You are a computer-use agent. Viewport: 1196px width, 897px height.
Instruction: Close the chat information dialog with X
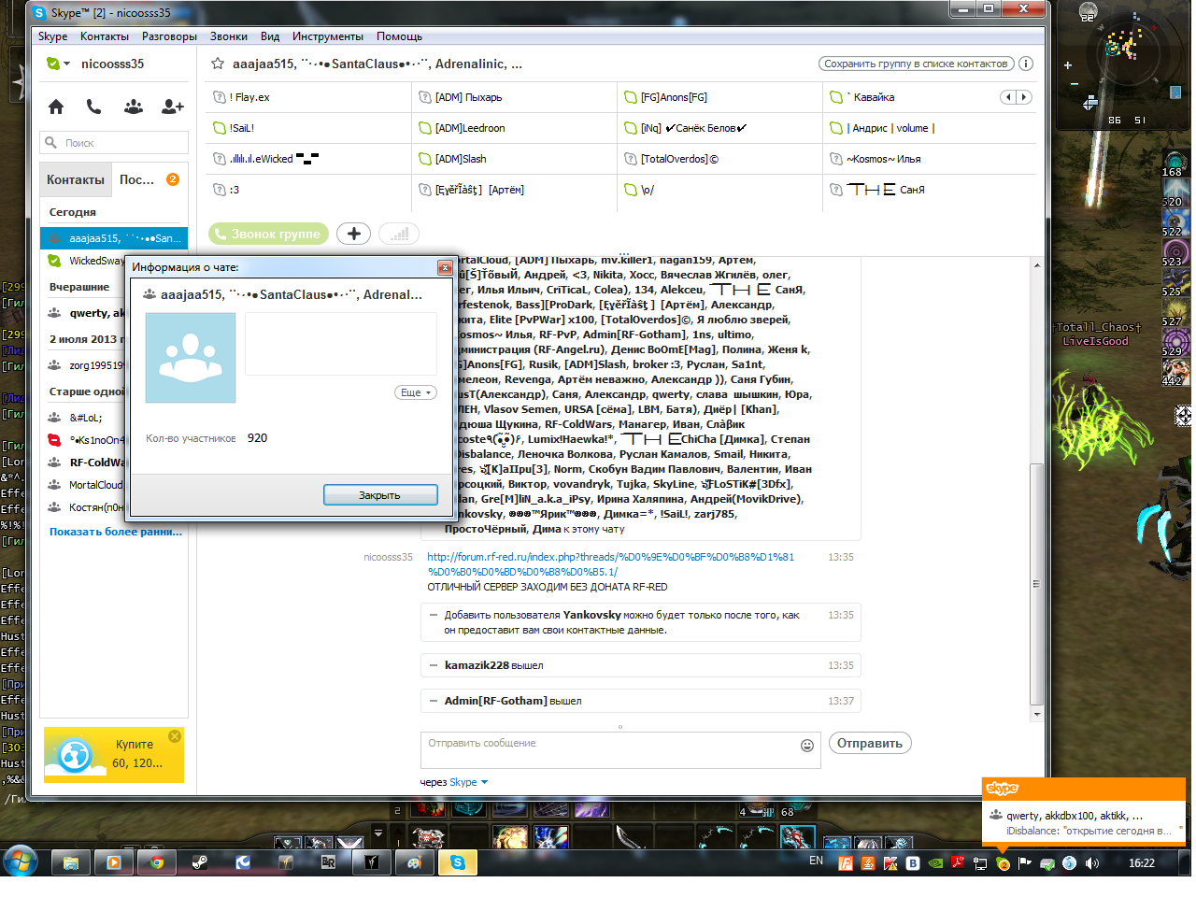coord(445,267)
